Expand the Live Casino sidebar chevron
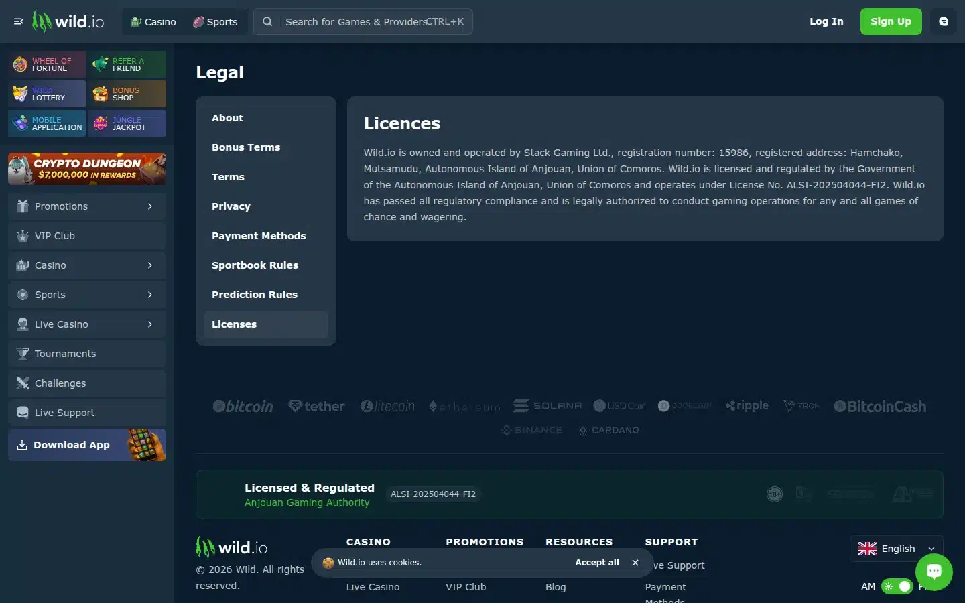 (x=150, y=324)
